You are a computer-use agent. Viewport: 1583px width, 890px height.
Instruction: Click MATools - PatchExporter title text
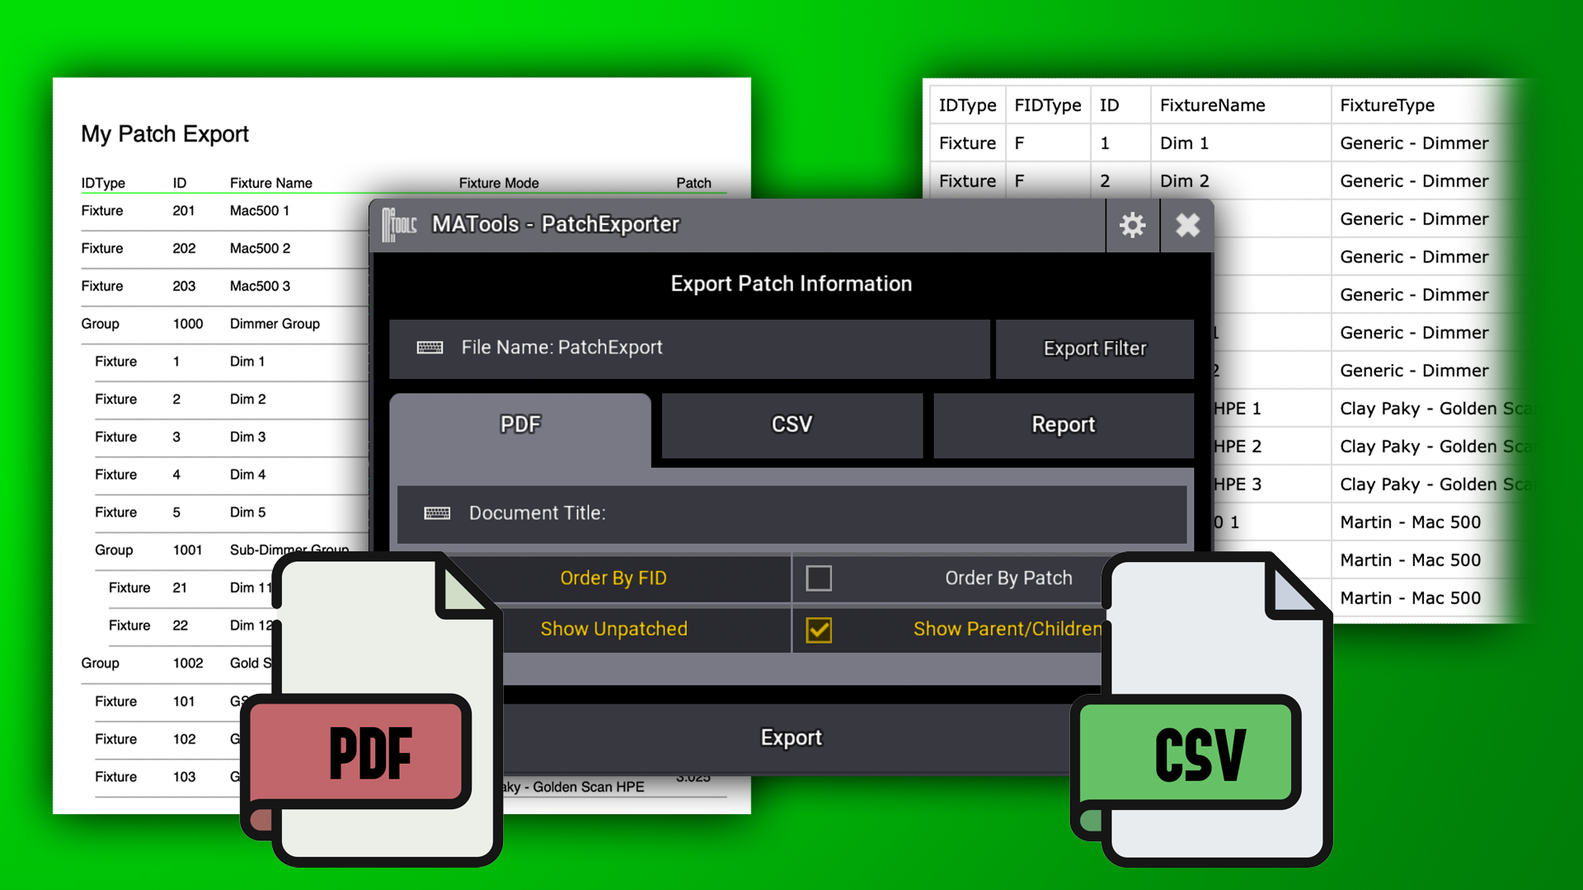coord(556,224)
